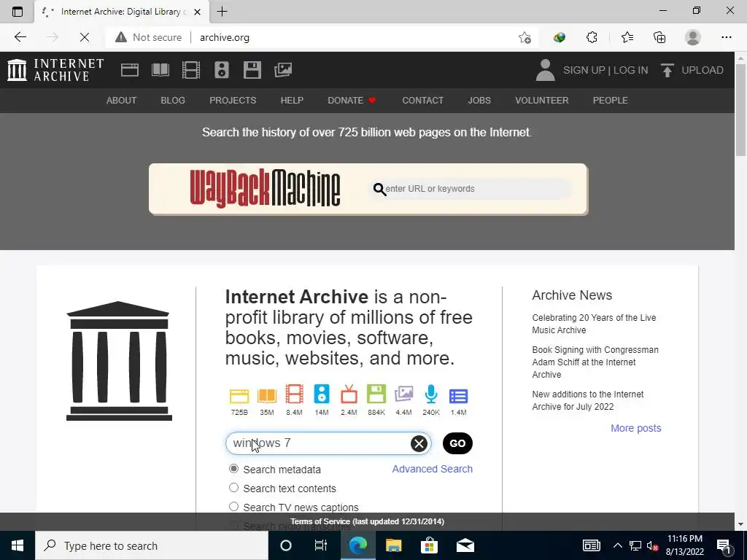Click the Terms of Service banner link
The width and height of the screenshot is (747, 560).
click(367, 521)
